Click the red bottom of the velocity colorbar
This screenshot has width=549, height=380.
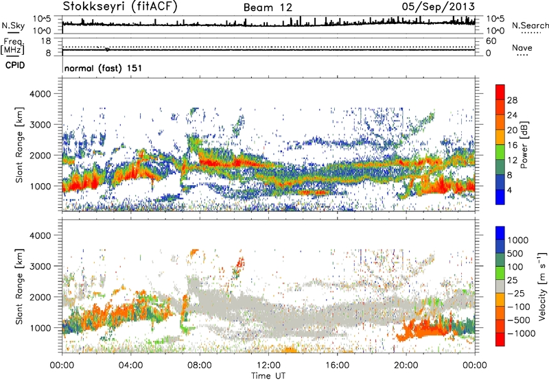coord(500,340)
